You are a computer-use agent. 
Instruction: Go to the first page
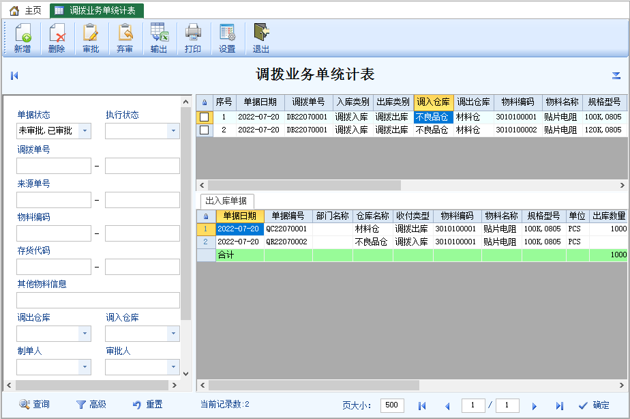(422, 406)
